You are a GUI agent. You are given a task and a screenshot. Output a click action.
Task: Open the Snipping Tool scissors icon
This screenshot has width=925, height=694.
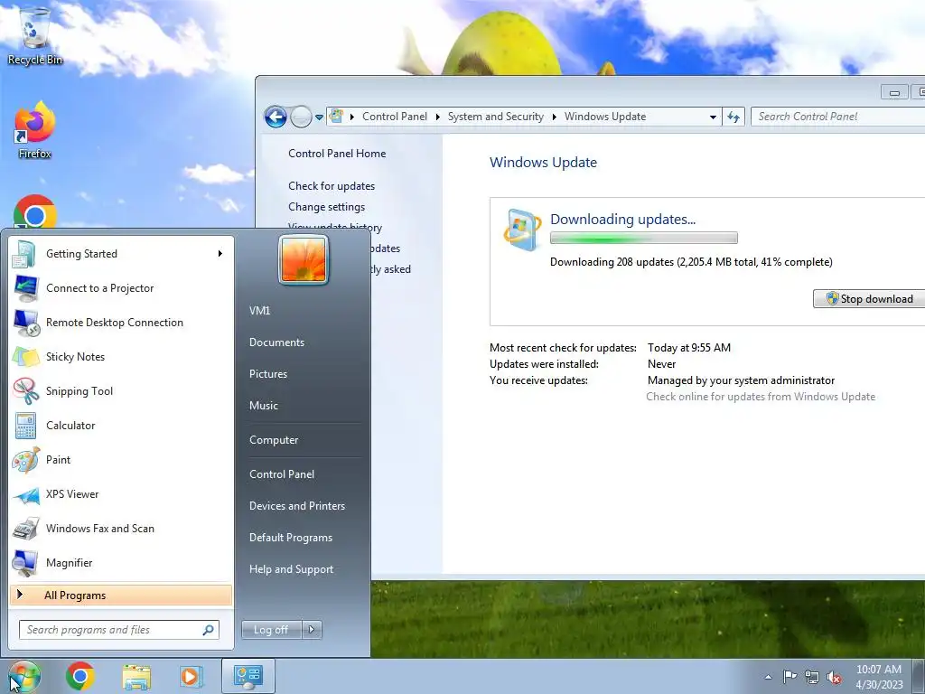pos(25,390)
